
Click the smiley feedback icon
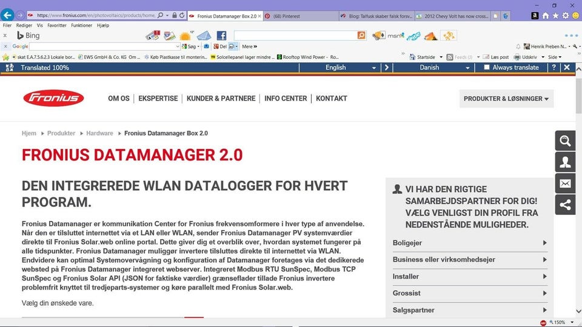pyautogui.click(x=576, y=16)
